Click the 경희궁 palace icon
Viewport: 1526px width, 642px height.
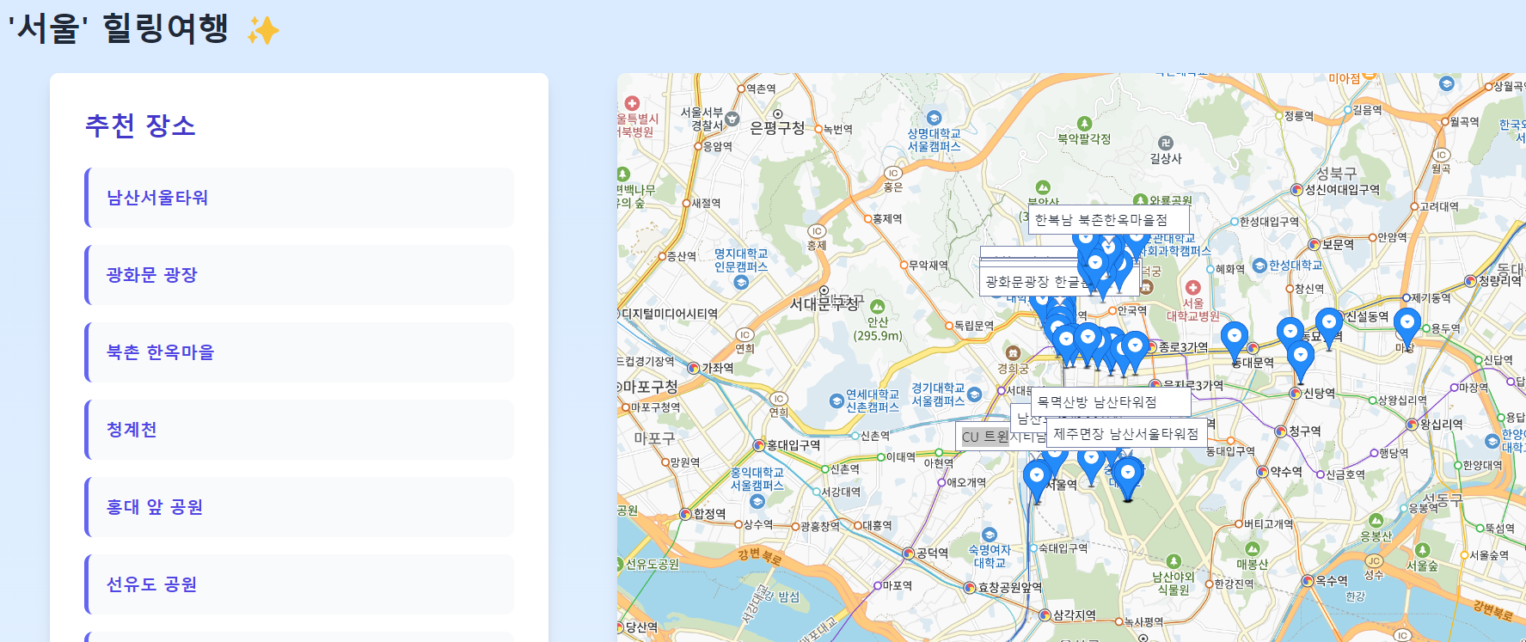[1013, 353]
